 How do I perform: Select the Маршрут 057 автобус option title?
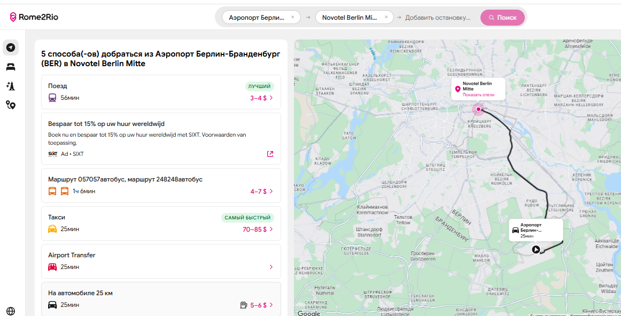[x=125, y=179]
